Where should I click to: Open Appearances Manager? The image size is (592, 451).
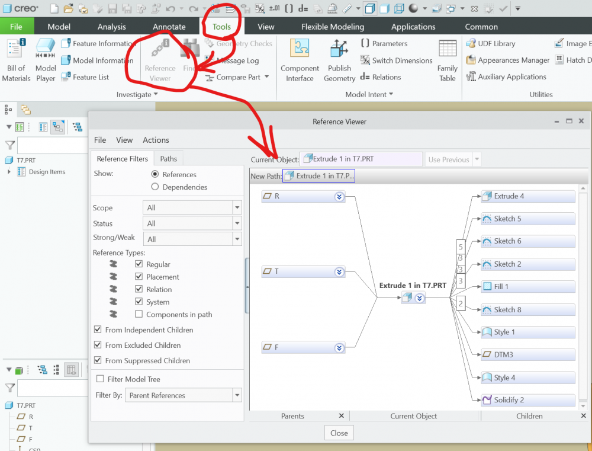507,60
